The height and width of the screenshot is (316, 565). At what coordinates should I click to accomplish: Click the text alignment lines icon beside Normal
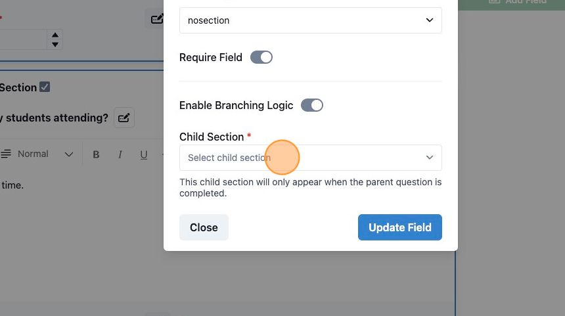[6, 154]
